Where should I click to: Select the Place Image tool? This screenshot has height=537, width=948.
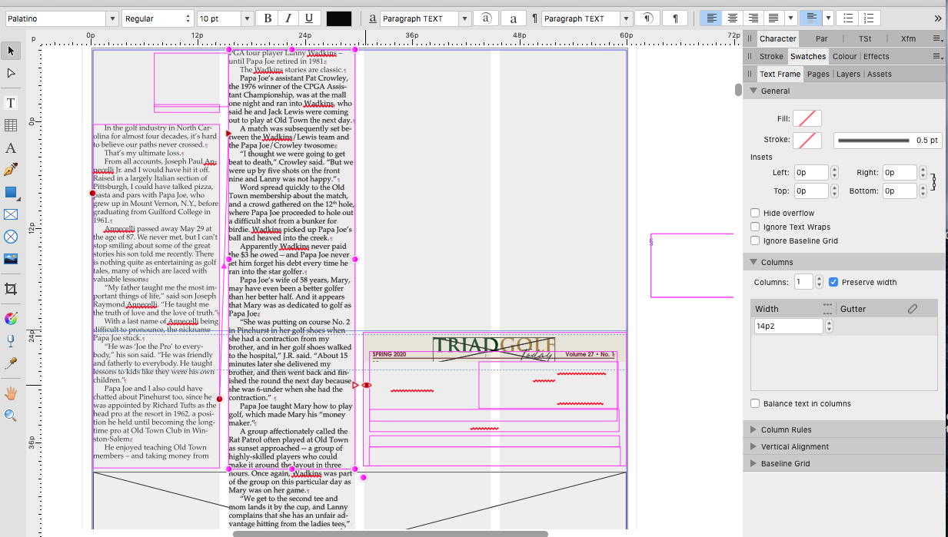click(11, 259)
